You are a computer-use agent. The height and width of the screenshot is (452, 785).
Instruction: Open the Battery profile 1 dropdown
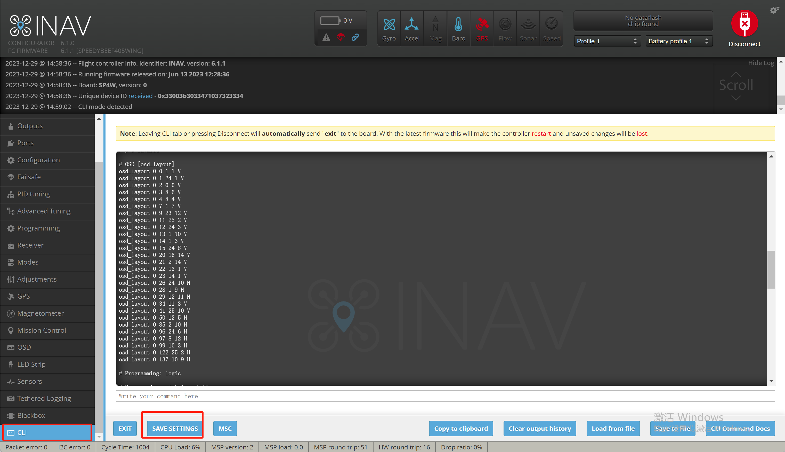(679, 41)
